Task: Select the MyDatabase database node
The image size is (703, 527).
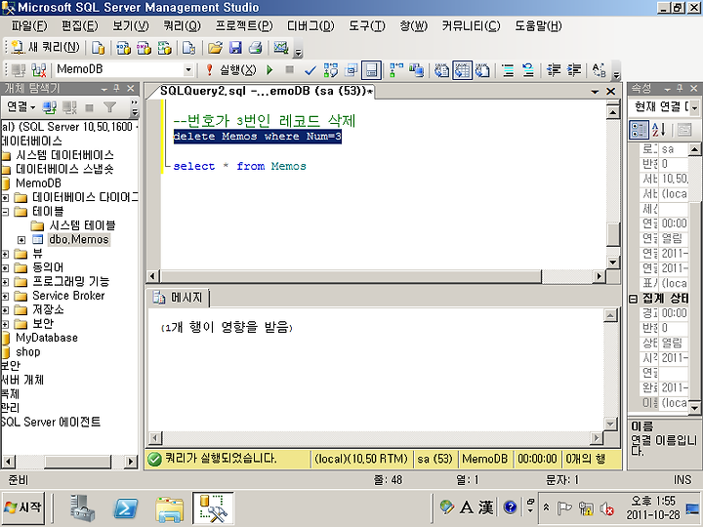Action: click(47, 338)
